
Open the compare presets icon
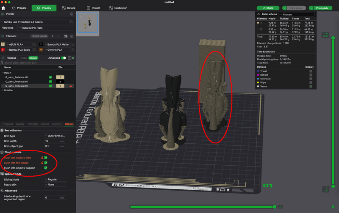73,58
